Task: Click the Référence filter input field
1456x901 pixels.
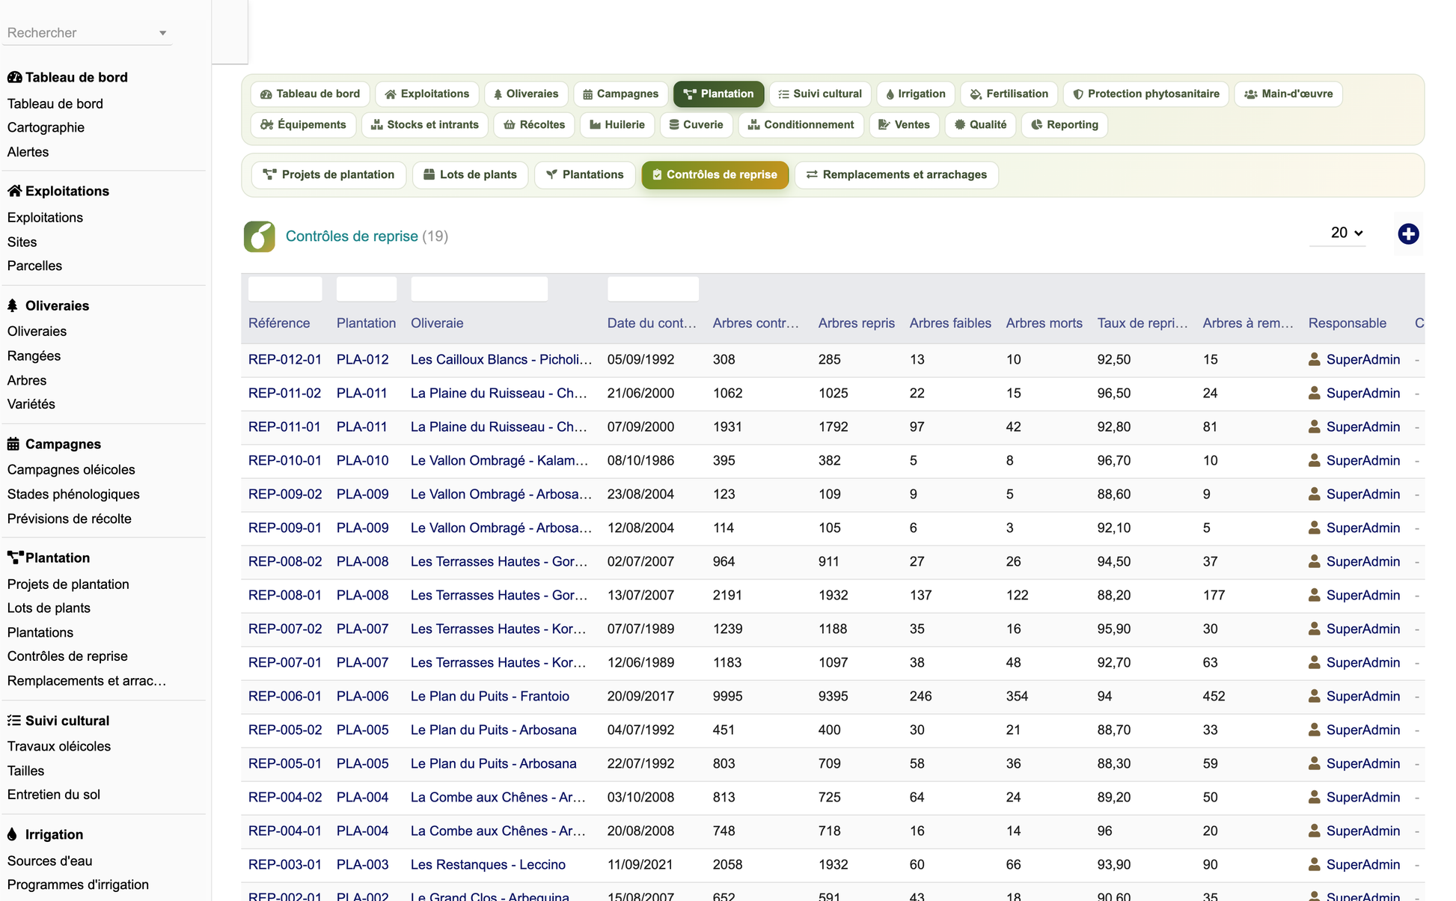Action: [285, 289]
